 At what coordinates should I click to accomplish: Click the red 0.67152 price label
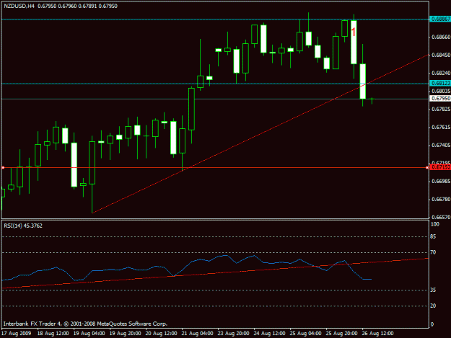click(440, 167)
